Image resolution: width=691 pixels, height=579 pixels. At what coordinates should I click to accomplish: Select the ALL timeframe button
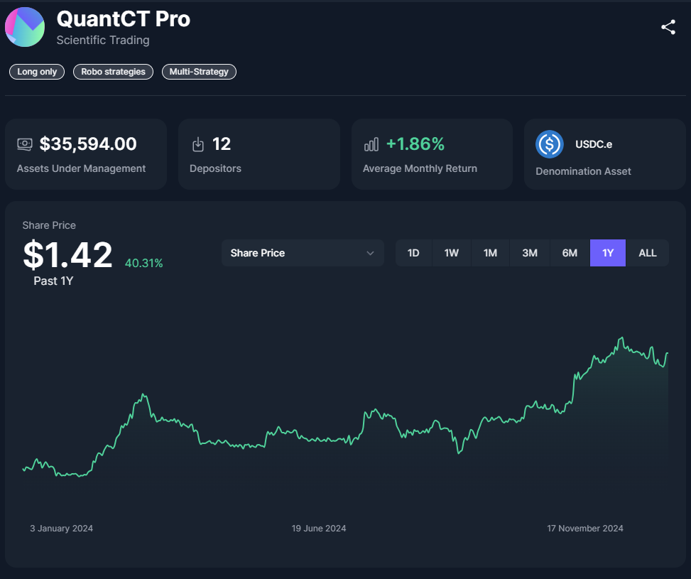[647, 252]
